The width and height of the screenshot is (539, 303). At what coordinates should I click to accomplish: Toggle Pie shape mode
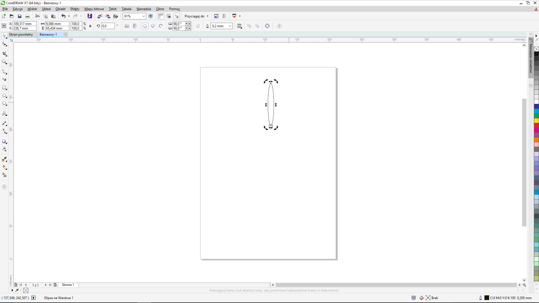click(x=153, y=26)
